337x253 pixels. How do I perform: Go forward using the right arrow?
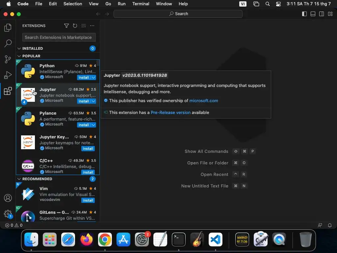(x=107, y=14)
